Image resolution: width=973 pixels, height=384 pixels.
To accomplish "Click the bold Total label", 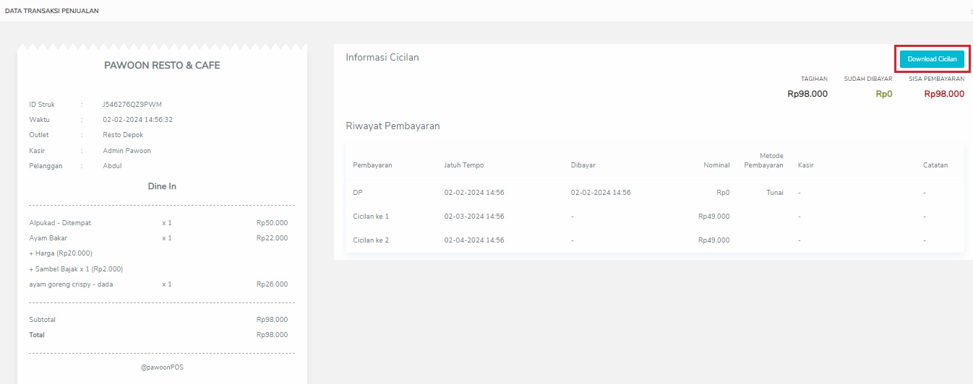I will [x=37, y=335].
